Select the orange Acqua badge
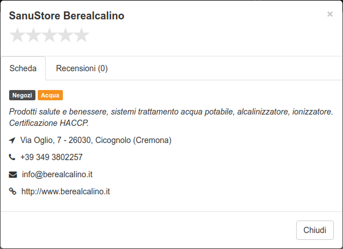The image size is (343, 249). pyautogui.click(x=50, y=95)
